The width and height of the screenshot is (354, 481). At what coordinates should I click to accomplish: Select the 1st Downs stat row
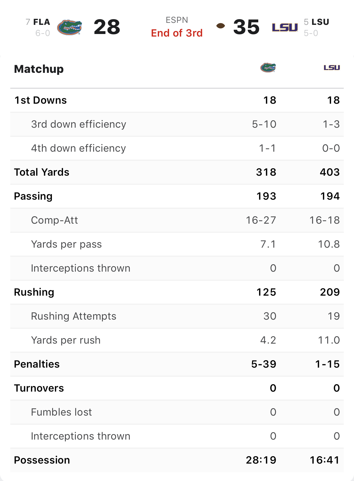coord(177,100)
